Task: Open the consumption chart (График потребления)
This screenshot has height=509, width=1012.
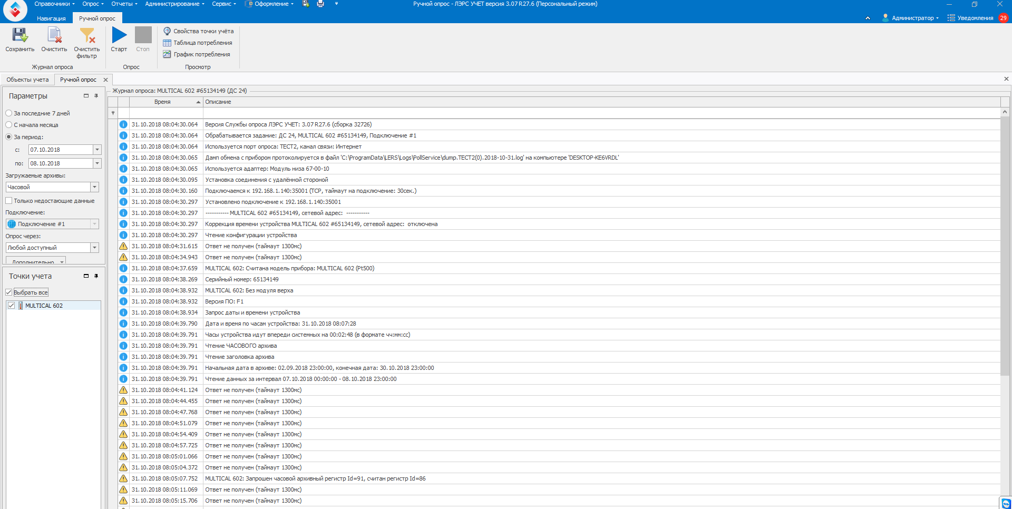Action: (x=197, y=54)
